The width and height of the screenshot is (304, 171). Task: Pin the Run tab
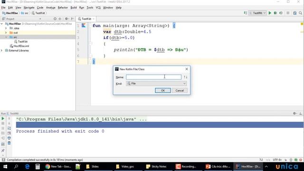[x=3, y=151]
